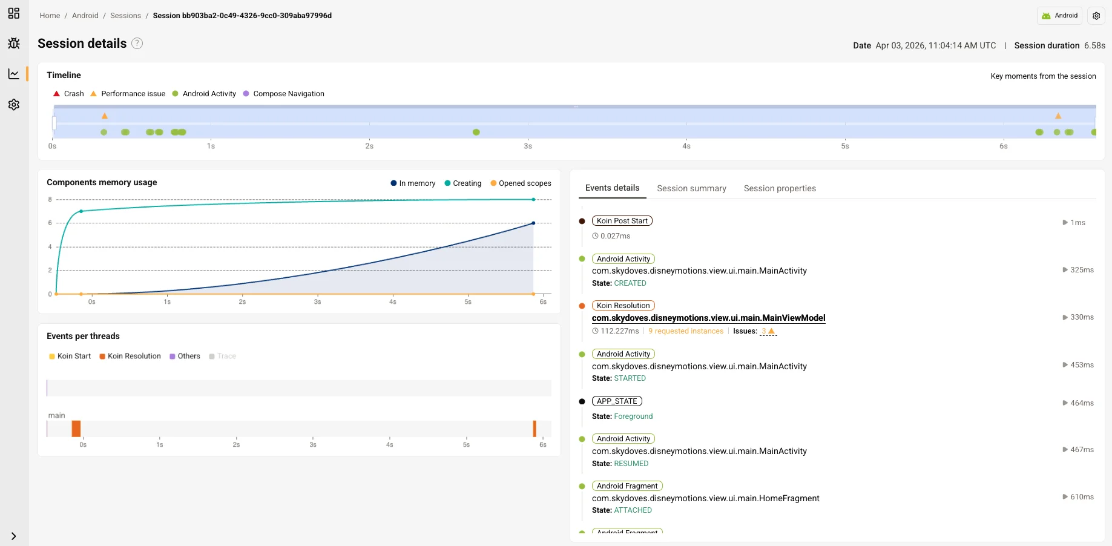
Task: Toggle the Koin Resolution thread legend
Action: tap(130, 357)
